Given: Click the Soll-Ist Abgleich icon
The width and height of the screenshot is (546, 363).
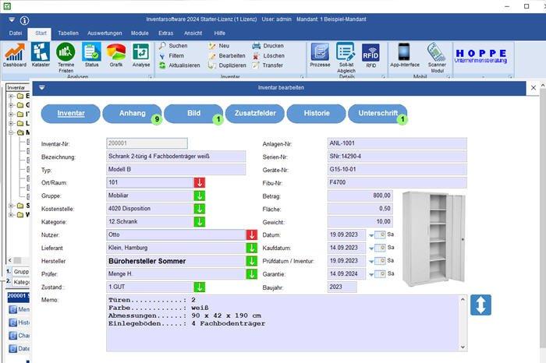Looking at the screenshot, I should pos(346,55).
